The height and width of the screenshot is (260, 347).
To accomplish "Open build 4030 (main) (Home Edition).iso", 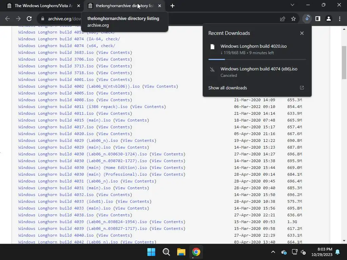I will (x=83, y=168).
